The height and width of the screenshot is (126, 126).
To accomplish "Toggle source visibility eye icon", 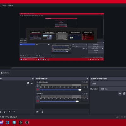I will (28, 83).
